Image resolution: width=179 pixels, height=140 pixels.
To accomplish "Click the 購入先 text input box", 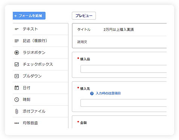I will click(124, 103).
